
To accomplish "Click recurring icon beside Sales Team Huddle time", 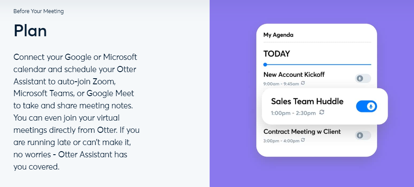I will click(322, 113).
